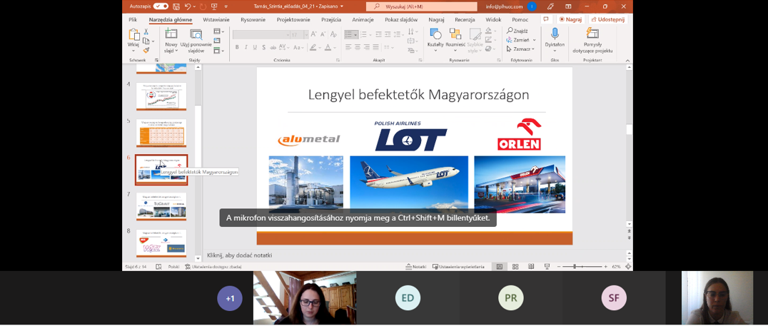Toggle Autozapis switch

coord(161,6)
